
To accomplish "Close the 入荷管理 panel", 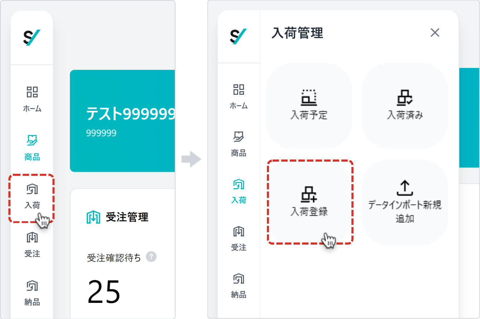I will coord(435,33).
